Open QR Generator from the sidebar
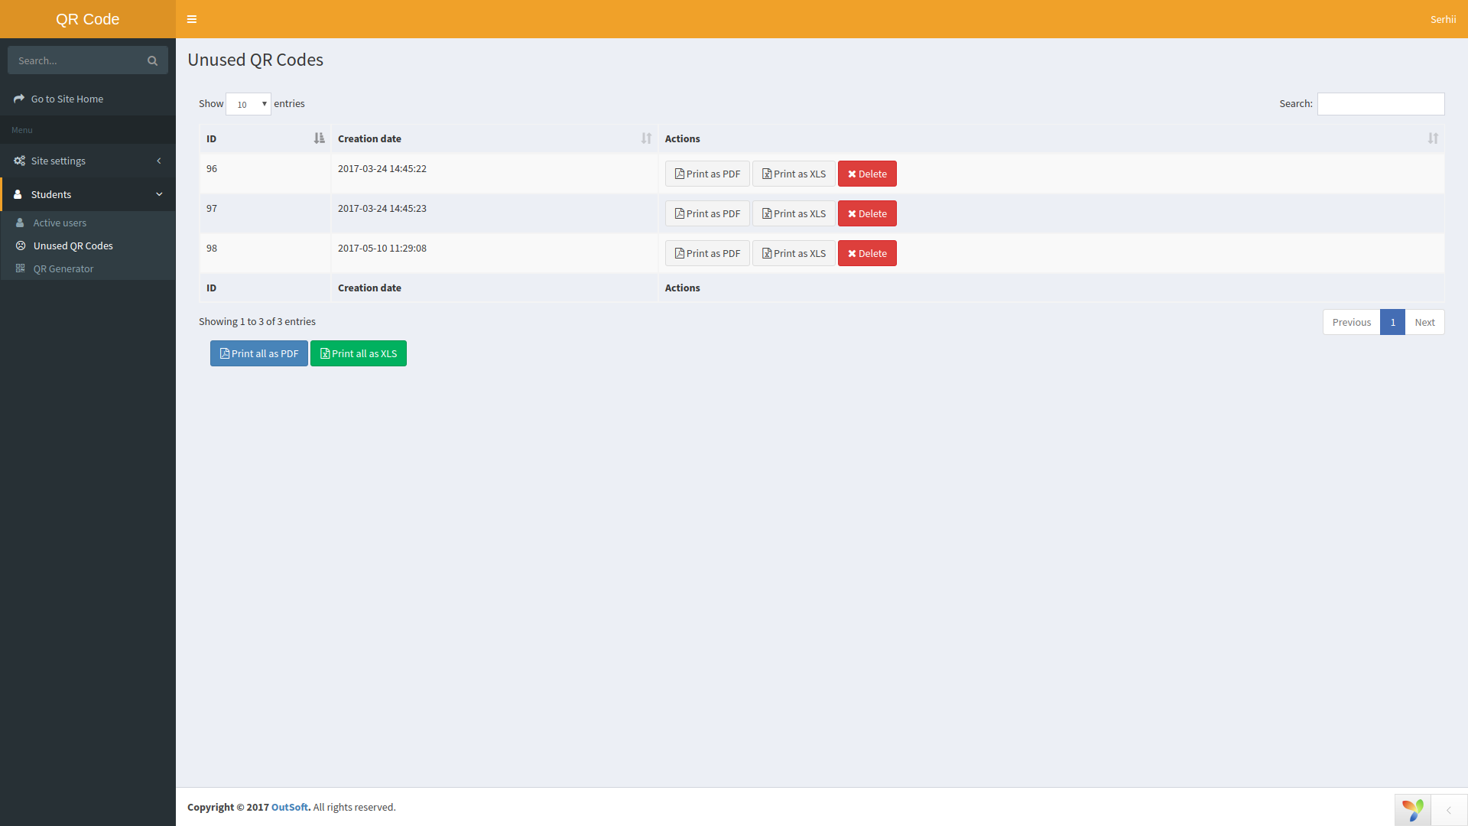The height and width of the screenshot is (826, 1468). [63, 268]
